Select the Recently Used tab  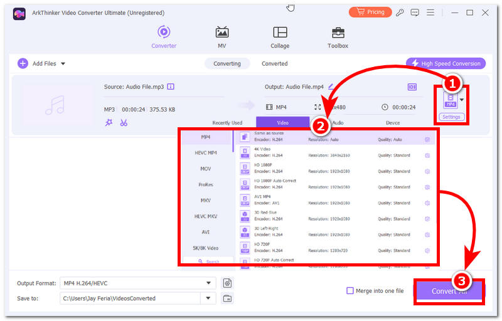[227, 123]
